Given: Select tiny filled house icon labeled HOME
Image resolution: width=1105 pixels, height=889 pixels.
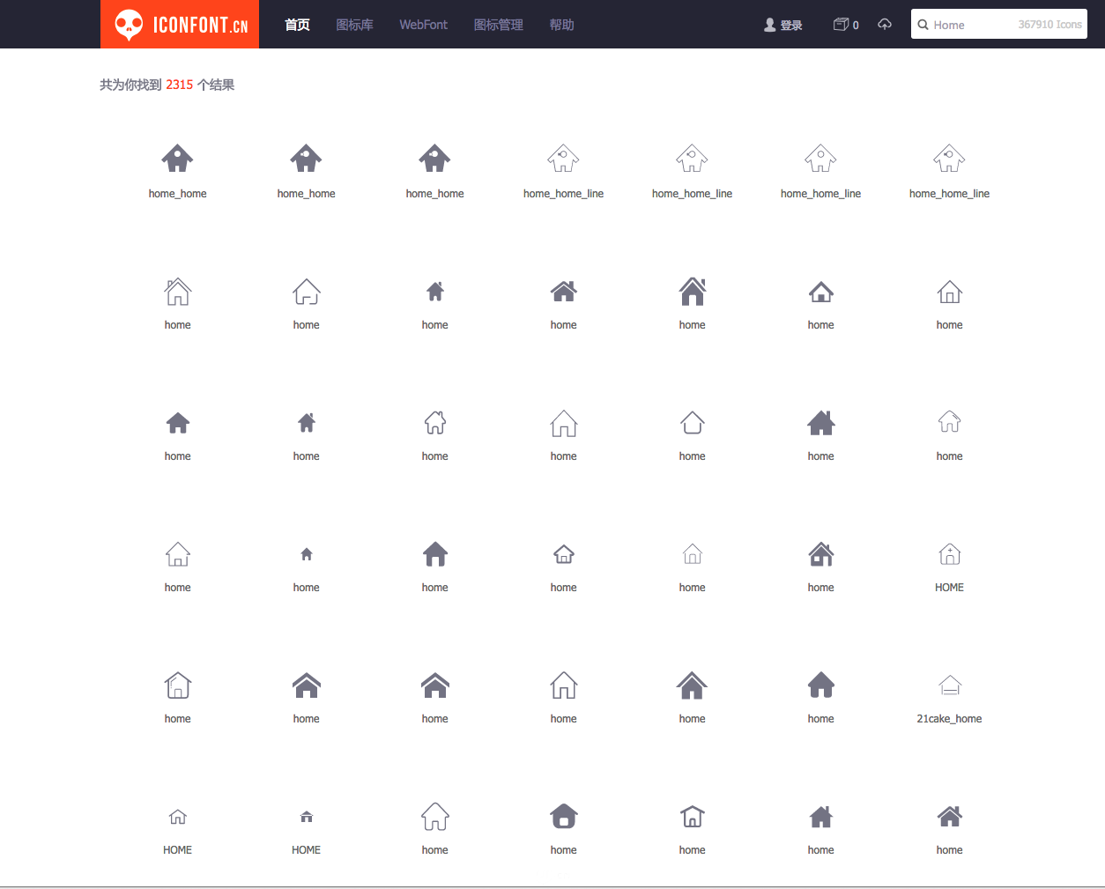Looking at the screenshot, I should point(306,817).
